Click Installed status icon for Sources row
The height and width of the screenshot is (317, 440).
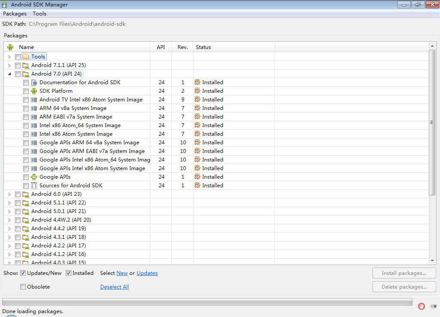coord(198,186)
